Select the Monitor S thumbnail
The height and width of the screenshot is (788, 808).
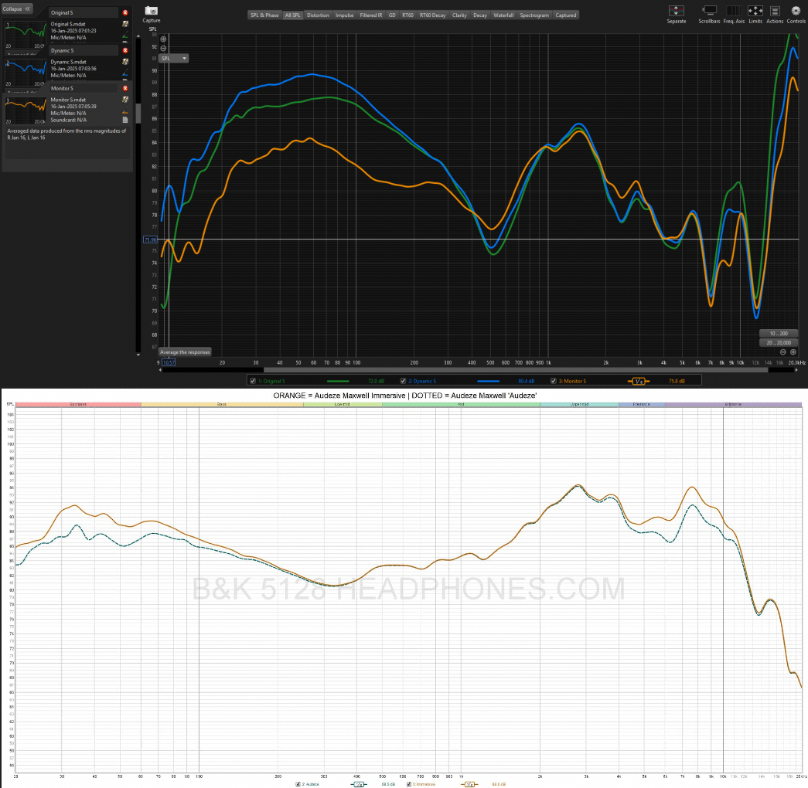tap(26, 110)
